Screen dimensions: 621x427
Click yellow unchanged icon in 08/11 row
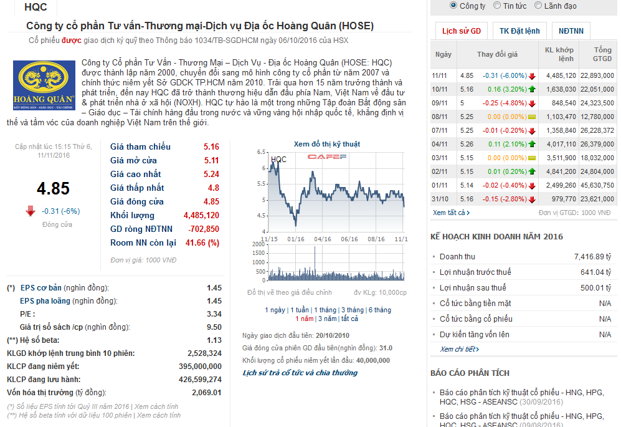coord(532,117)
